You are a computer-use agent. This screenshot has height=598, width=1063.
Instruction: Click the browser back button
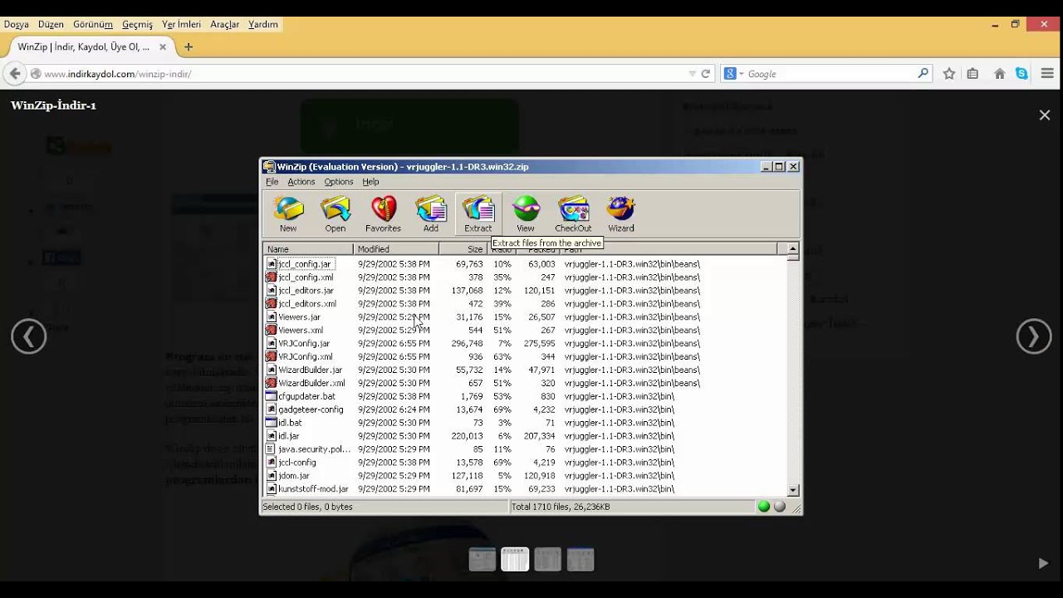coord(14,74)
